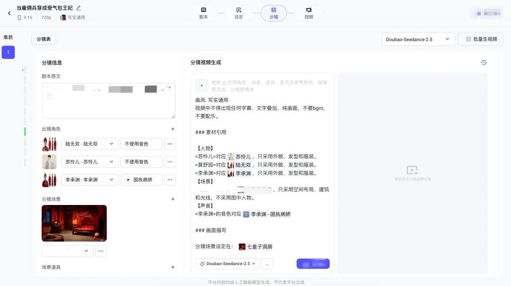This screenshot has height=286, width=511.
Task: Add a 场景道具 with plus icon
Action: pos(173,268)
